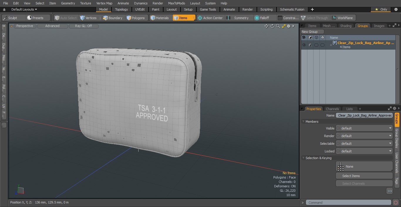Open the MaxToModo menu
The width and height of the screenshot is (401, 207).
coord(176,3)
